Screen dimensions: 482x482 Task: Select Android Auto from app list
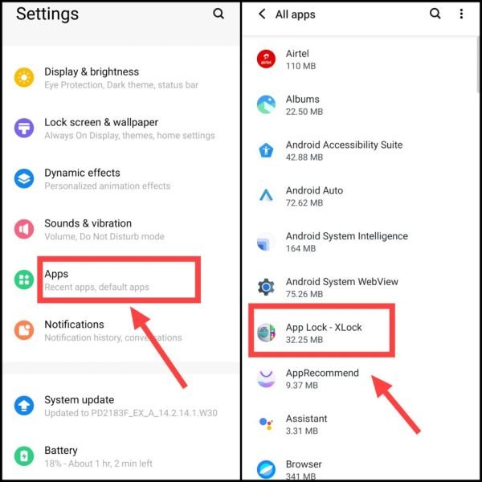(x=360, y=196)
